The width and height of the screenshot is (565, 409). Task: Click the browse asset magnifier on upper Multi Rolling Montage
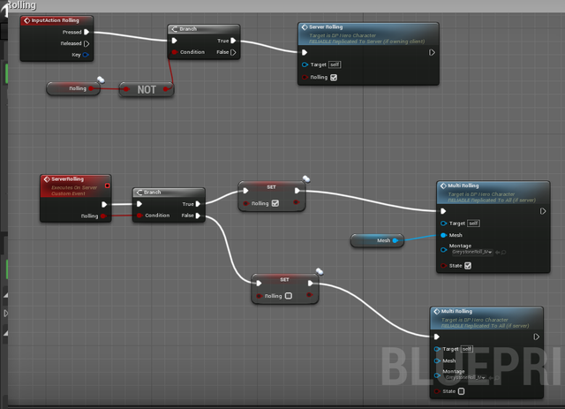[x=503, y=253]
